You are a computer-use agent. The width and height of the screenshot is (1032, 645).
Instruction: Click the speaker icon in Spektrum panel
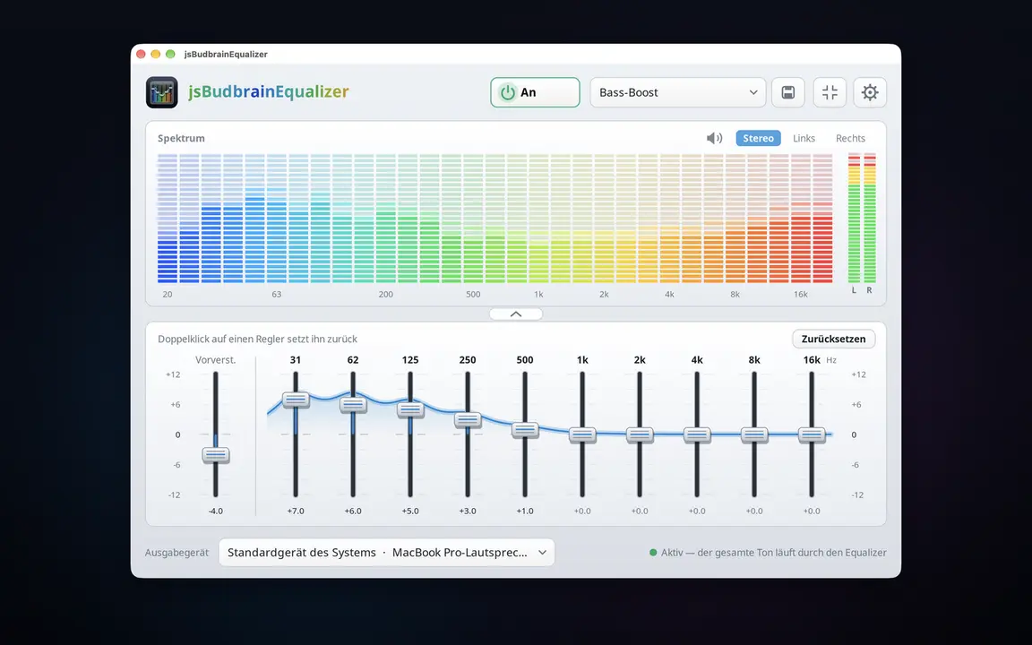point(714,138)
